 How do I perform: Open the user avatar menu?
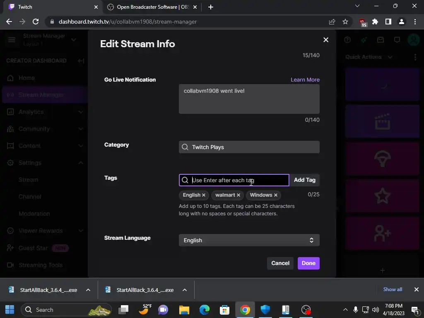click(414, 40)
